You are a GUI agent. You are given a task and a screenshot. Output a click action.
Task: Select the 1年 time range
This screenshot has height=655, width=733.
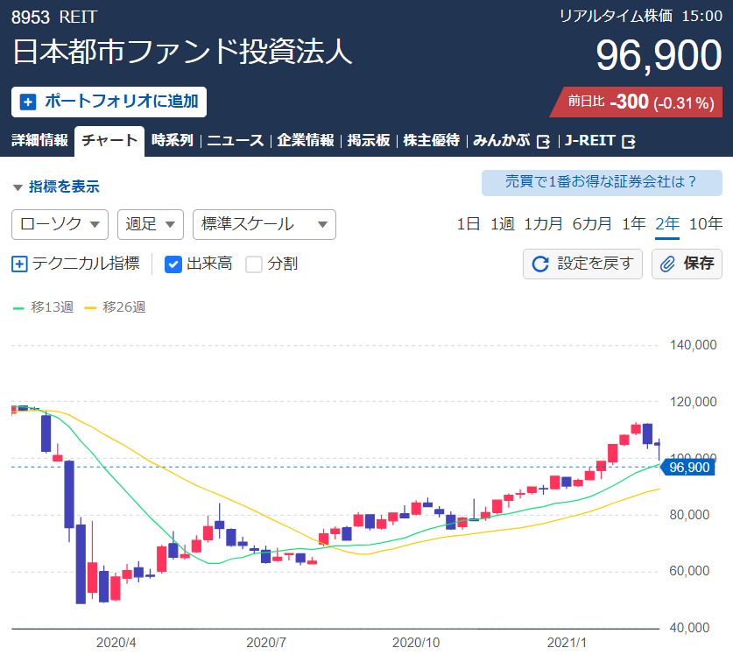click(x=634, y=224)
